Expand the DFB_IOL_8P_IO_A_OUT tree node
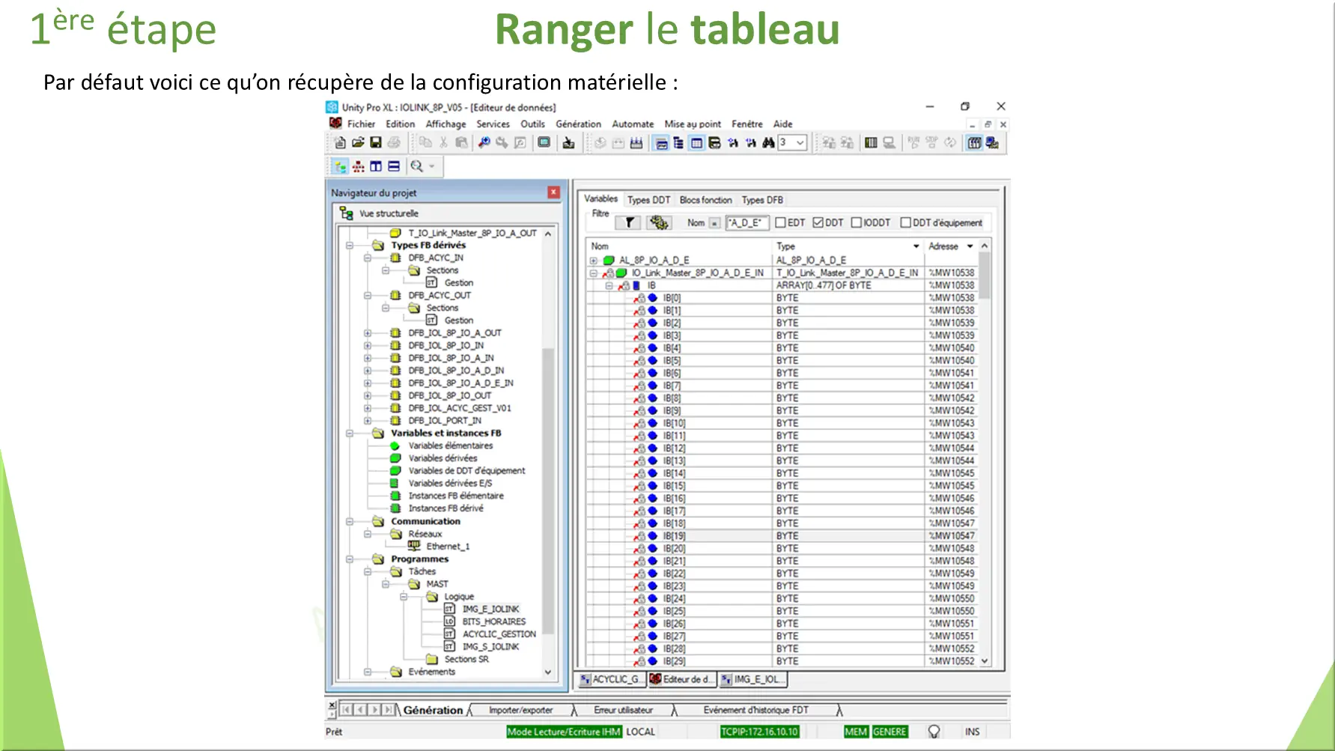The height and width of the screenshot is (751, 1335). coord(368,333)
